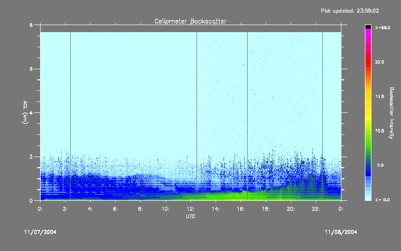
Task: Pick the bright green segment near 10.0 on colorbar
Action: (368, 131)
